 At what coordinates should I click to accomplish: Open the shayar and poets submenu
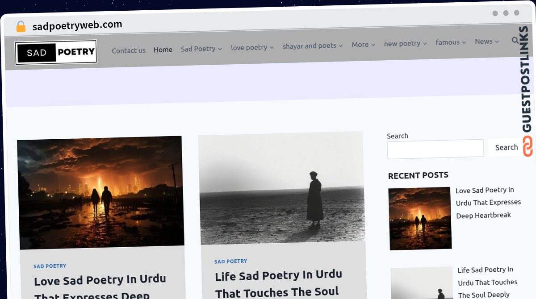pos(313,46)
